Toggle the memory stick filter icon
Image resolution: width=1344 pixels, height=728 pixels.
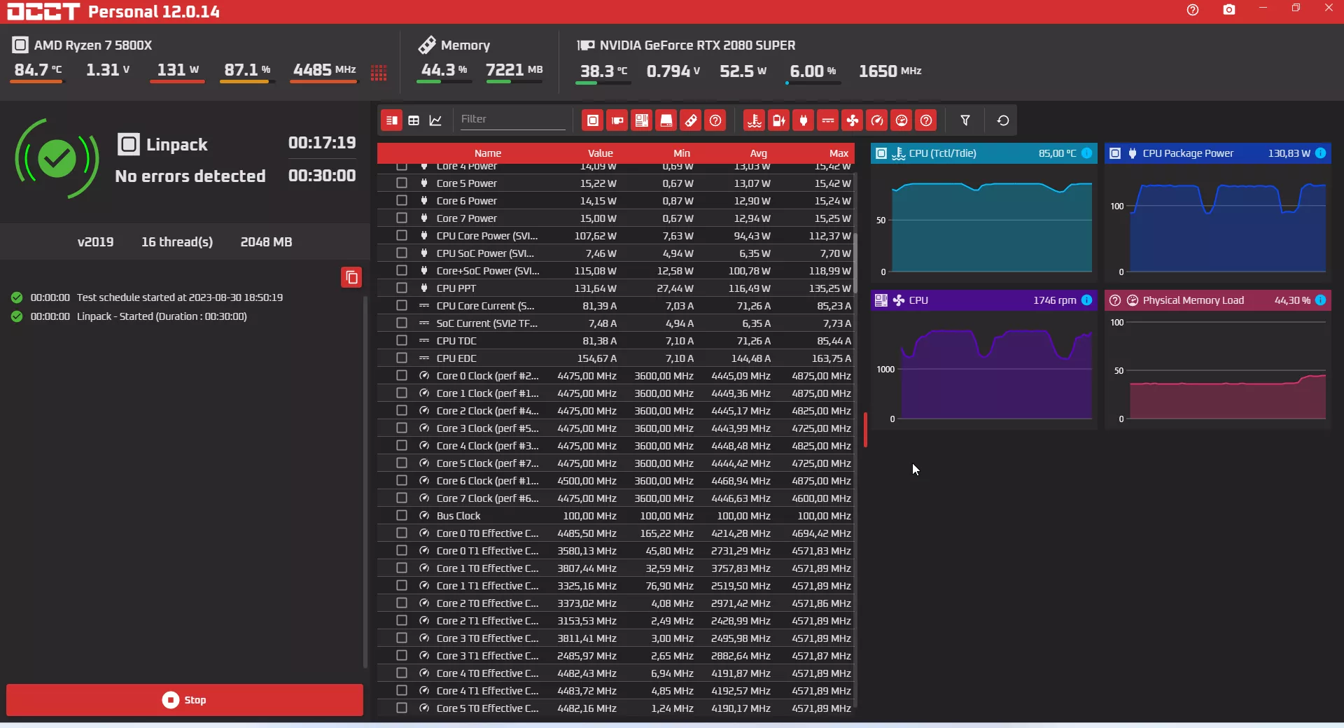click(691, 120)
